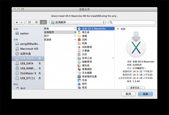Select USB_OS X volume in sidebar
Image resolution: width=169 pixels, height=115 pixels.
(28, 59)
